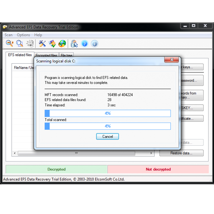Cancel the disk scanning operation
The image size is (214, 214).
(x=108, y=136)
